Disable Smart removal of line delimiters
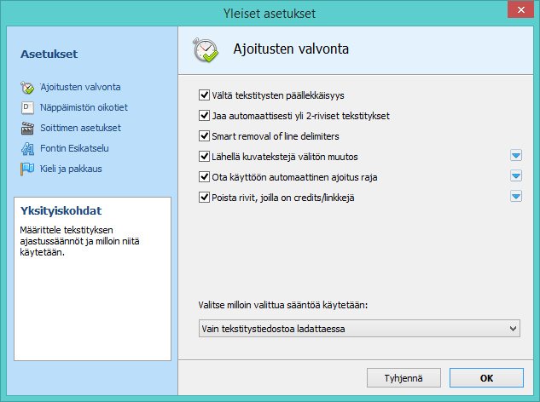The image size is (540, 402). (x=204, y=136)
